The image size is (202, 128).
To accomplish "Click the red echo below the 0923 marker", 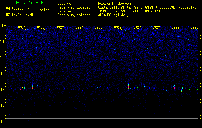I will [64, 88].
